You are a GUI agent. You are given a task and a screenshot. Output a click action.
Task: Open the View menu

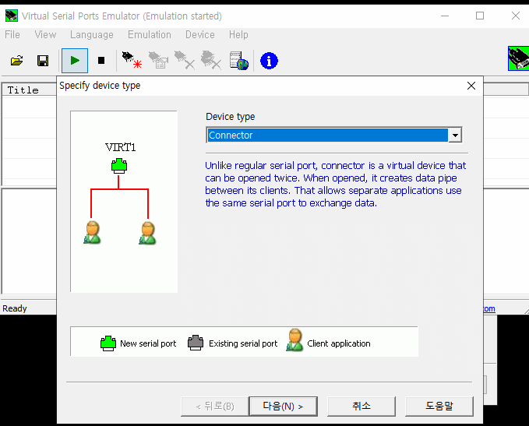[x=45, y=35]
